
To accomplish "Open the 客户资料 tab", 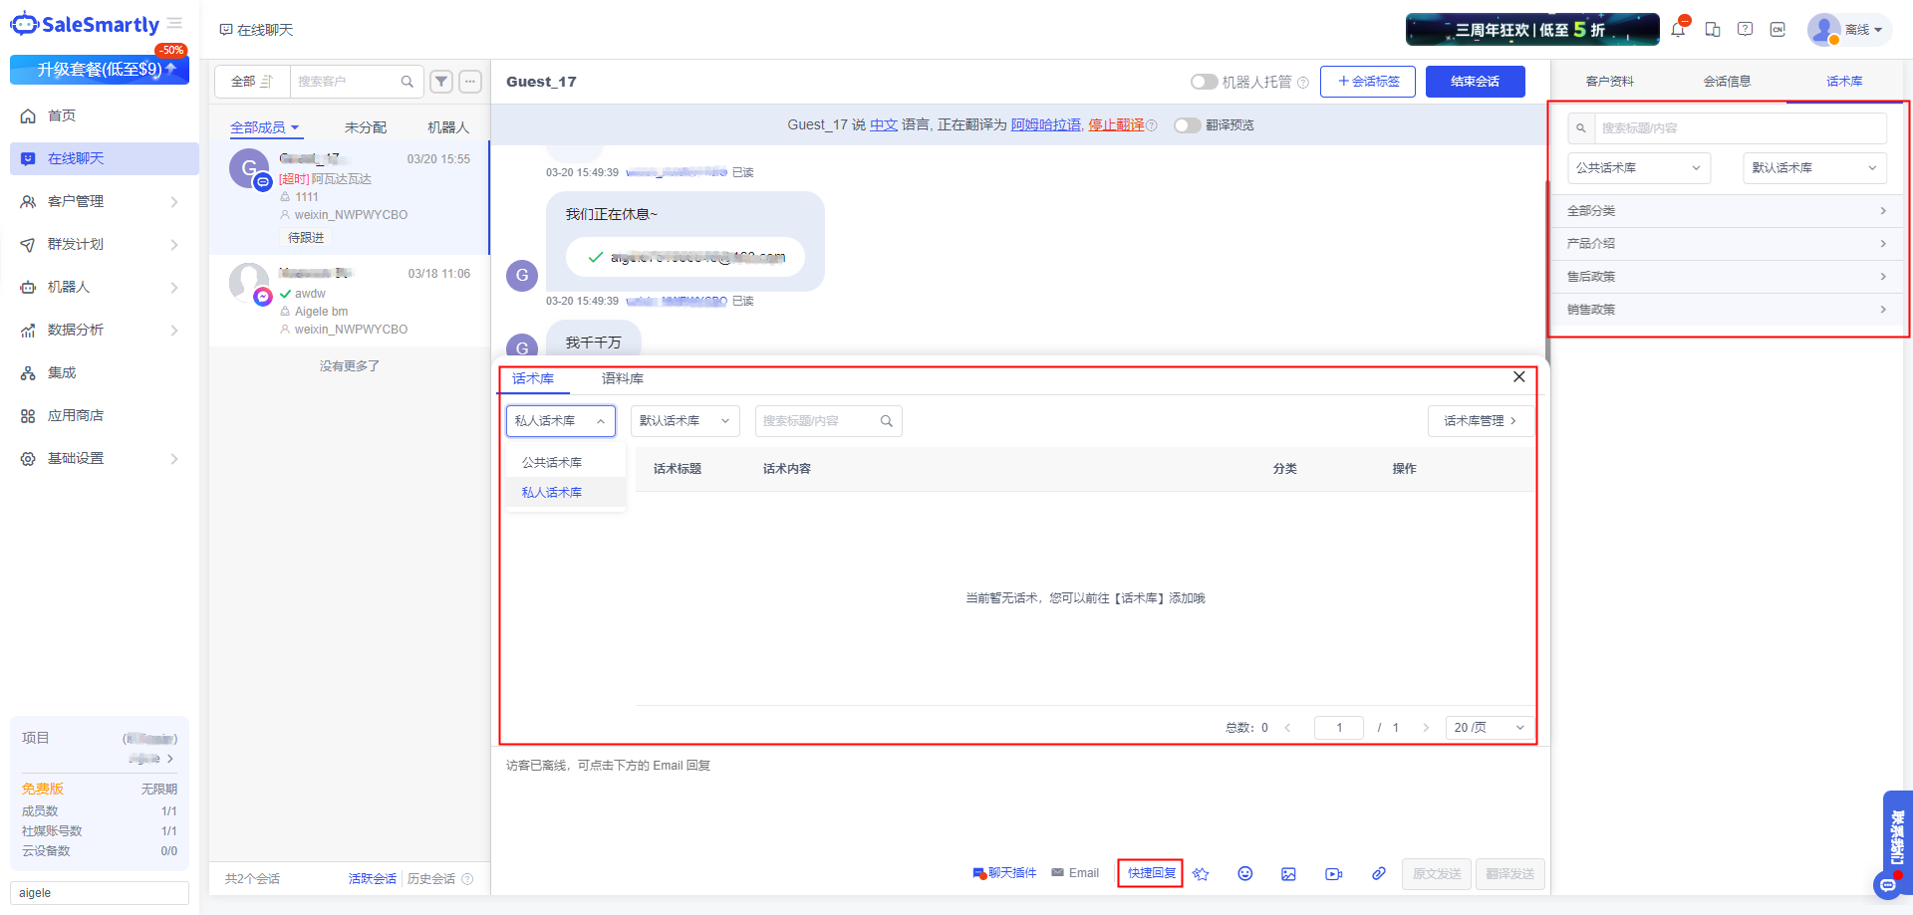I will click(x=1609, y=82).
